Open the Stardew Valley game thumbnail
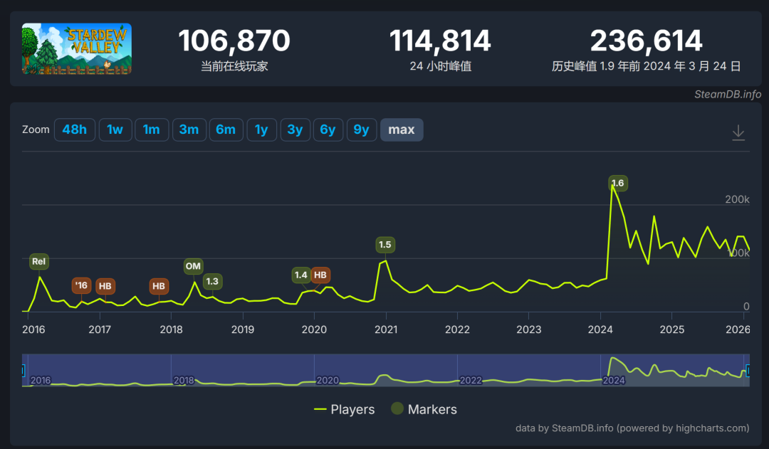769x449 pixels. [76, 48]
